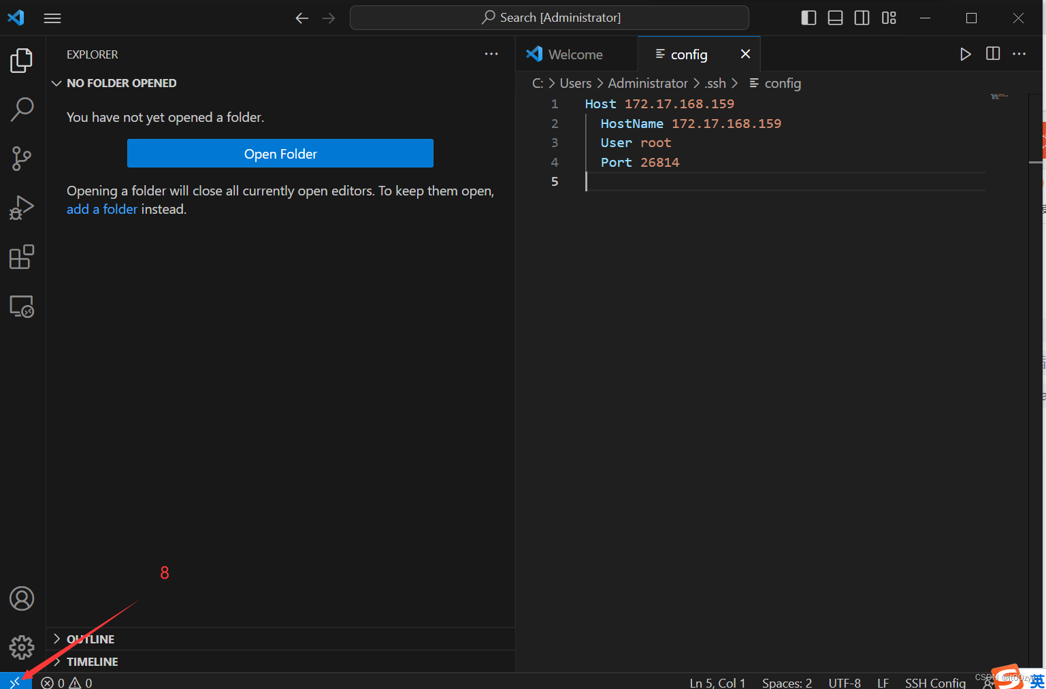Open the Extensions view
The image size is (1046, 689).
click(22, 257)
